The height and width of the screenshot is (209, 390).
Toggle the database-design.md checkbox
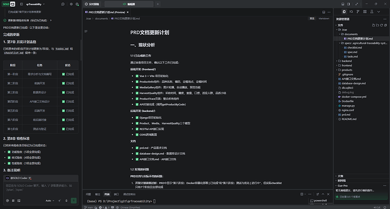(137, 154)
